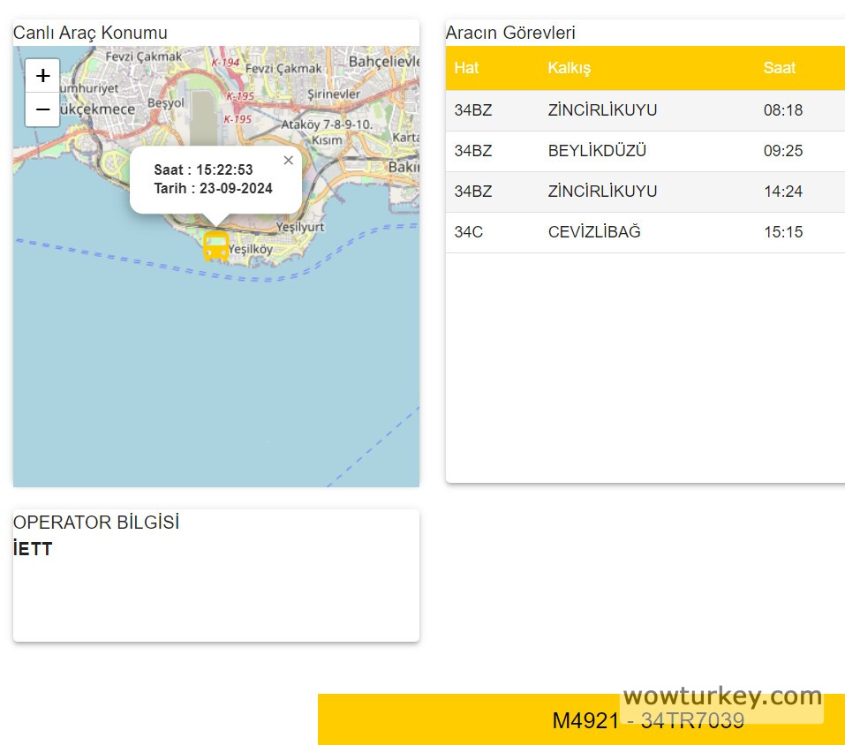Screen dimensions: 845x745
Task: Click the Canlı Araç Konumu heading
Action: point(90,33)
